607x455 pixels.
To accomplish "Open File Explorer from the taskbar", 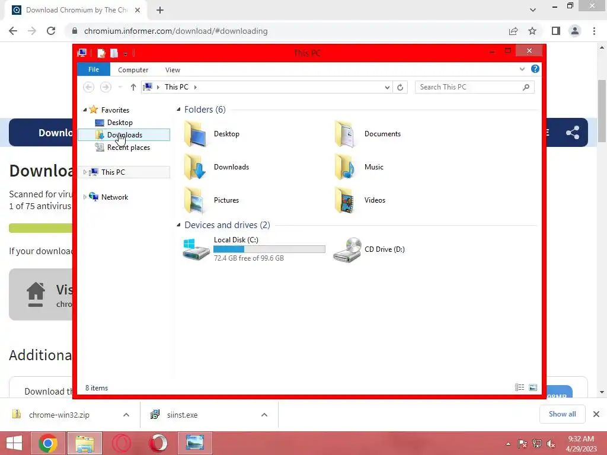I will [x=85, y=443].
